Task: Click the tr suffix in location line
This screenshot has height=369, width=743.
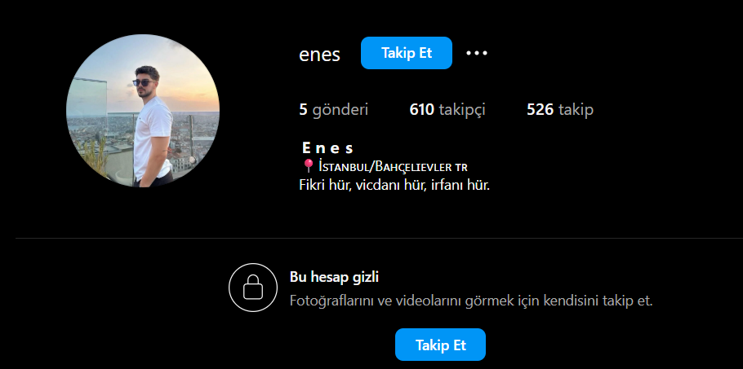Action: tap(461, 167)
